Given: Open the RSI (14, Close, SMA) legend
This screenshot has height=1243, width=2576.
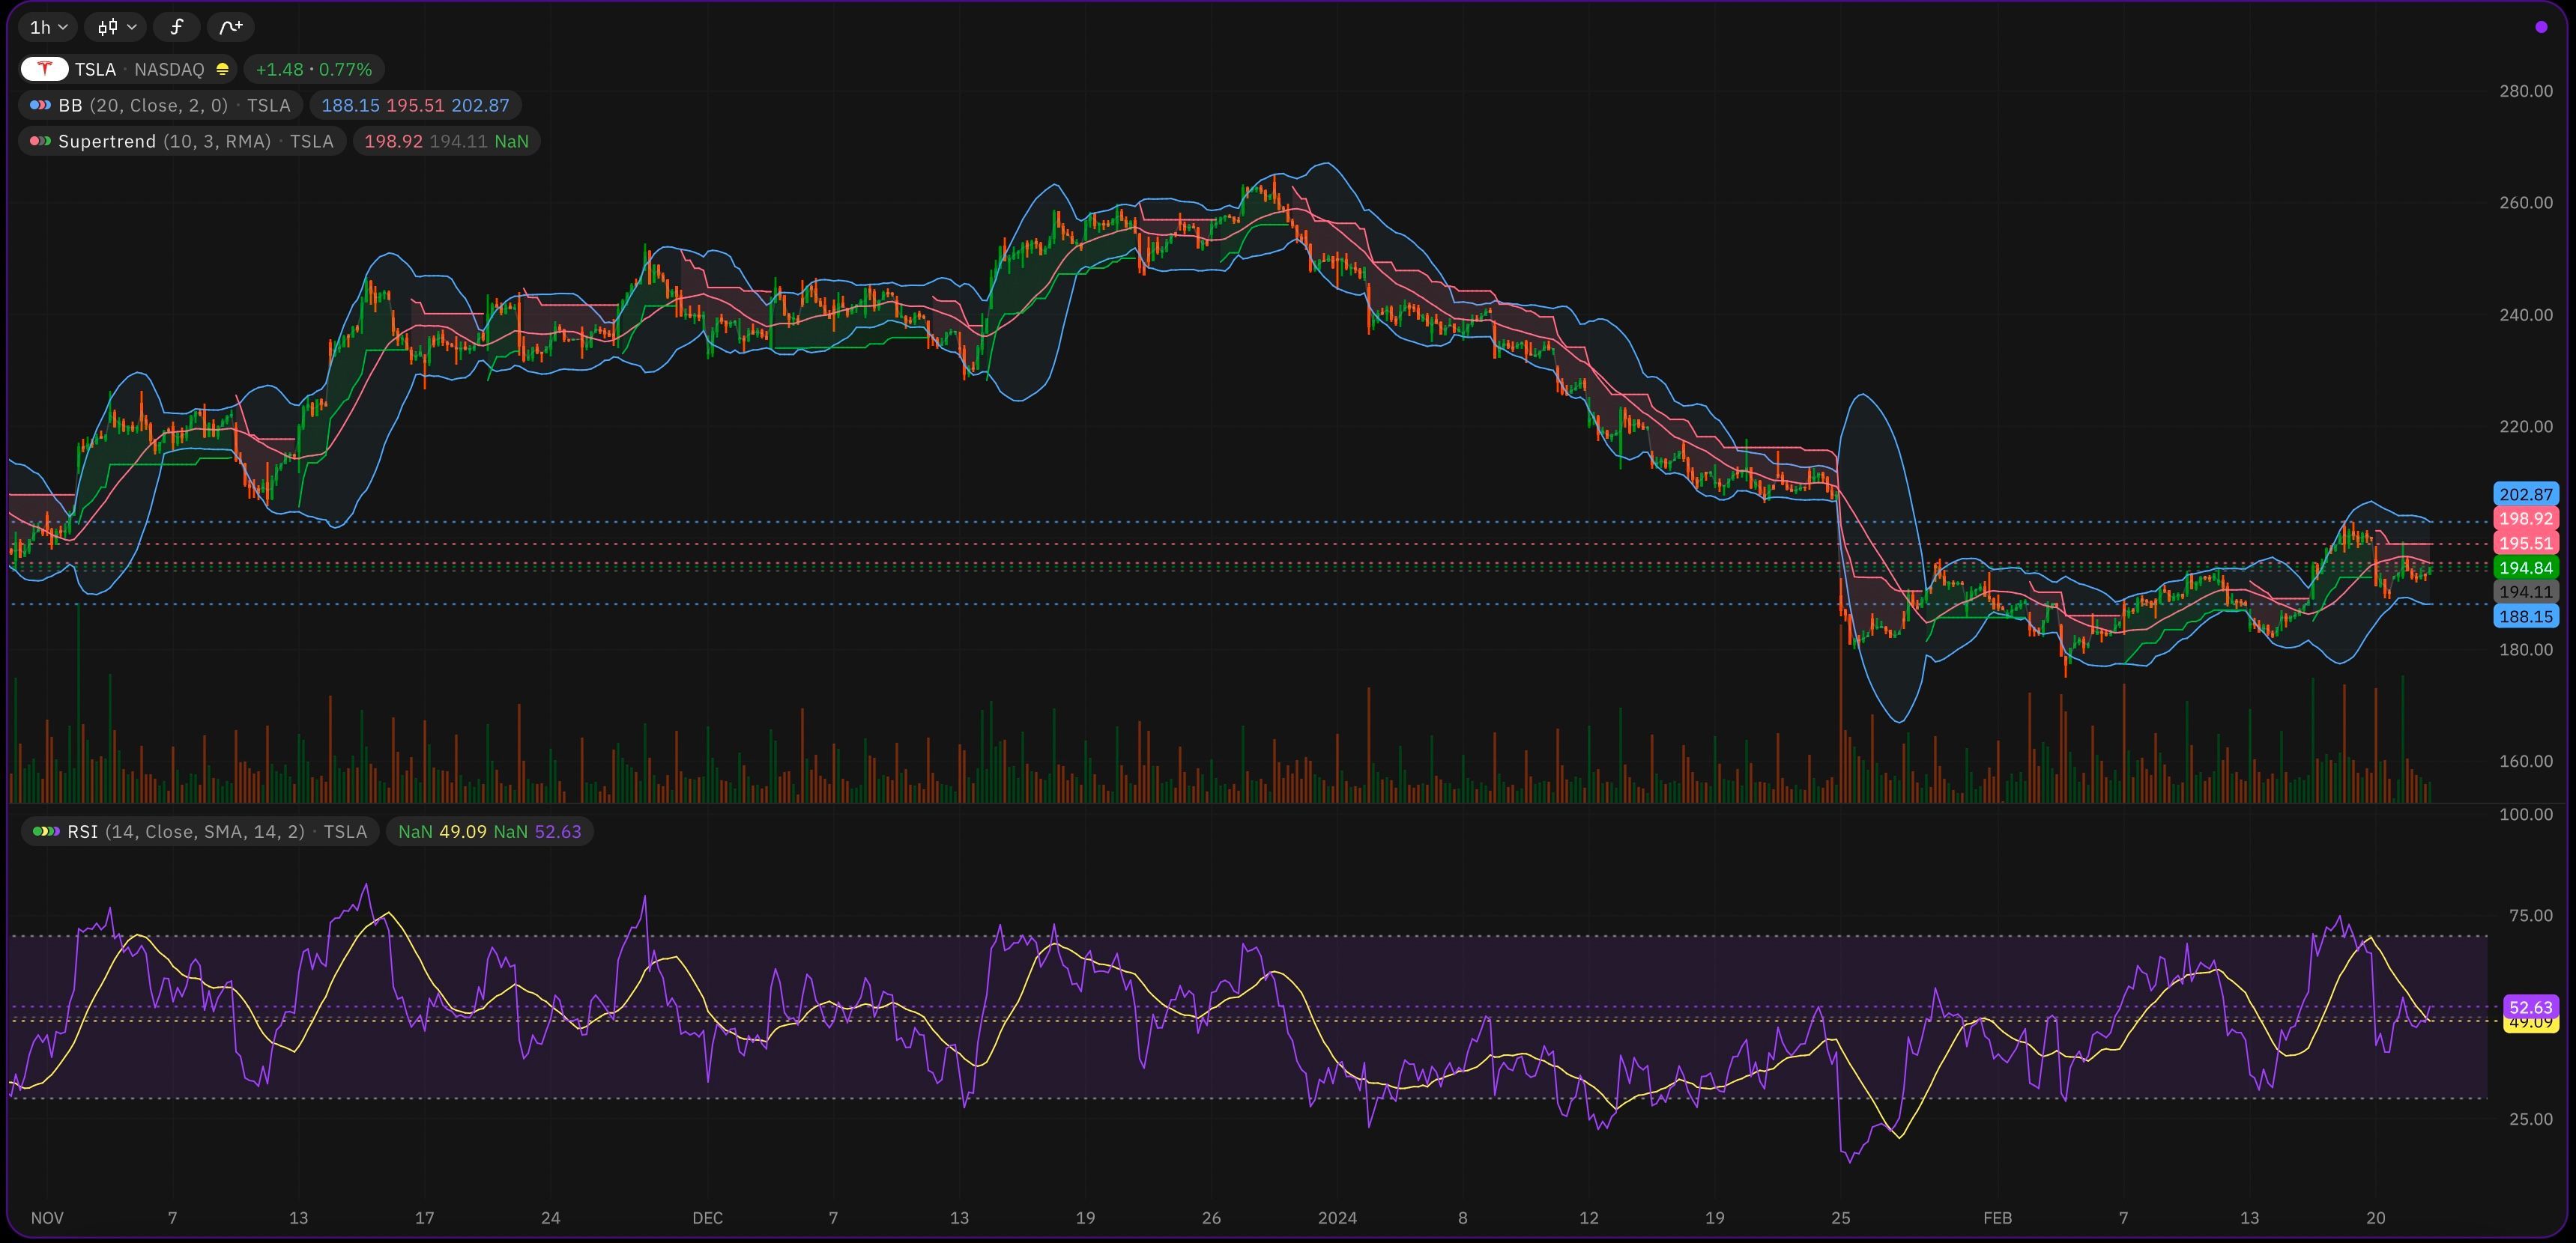Looking at the screenshot, I should point(200,831).
